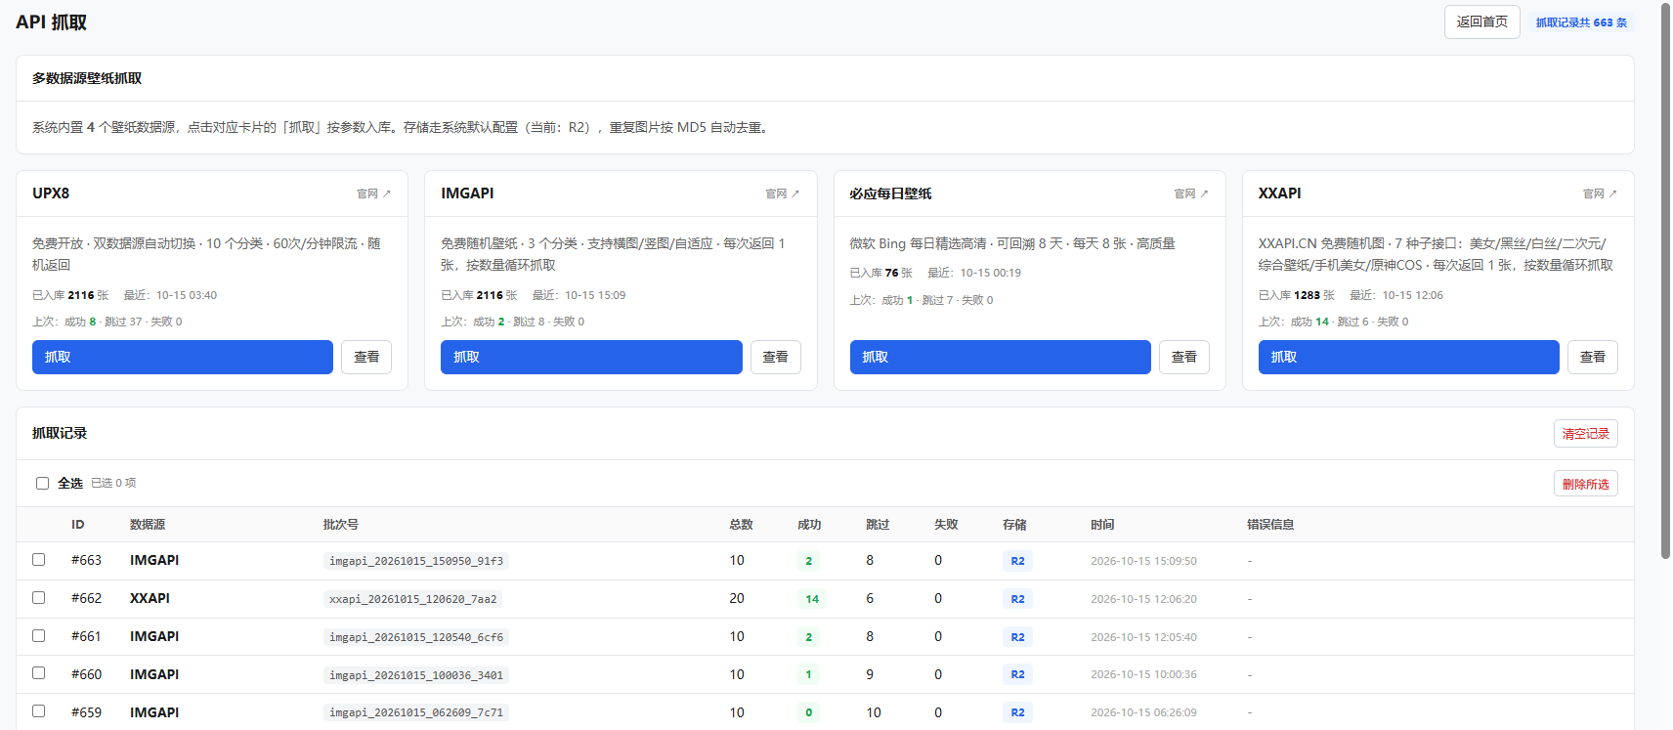Click the 抓取记录共 663 条 badge

(x=1581, y=22)
